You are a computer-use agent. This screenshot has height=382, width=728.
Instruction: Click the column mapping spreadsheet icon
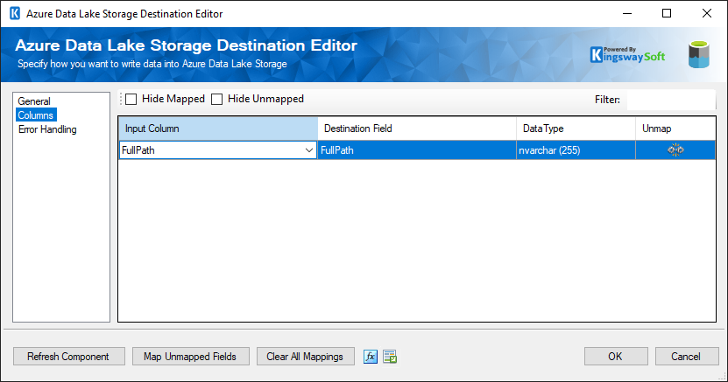pyautogui.click(x=390, y=357)
